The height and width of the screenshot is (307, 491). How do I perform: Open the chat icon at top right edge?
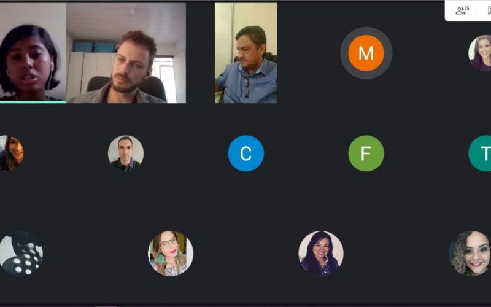click(x=489, y=10)
